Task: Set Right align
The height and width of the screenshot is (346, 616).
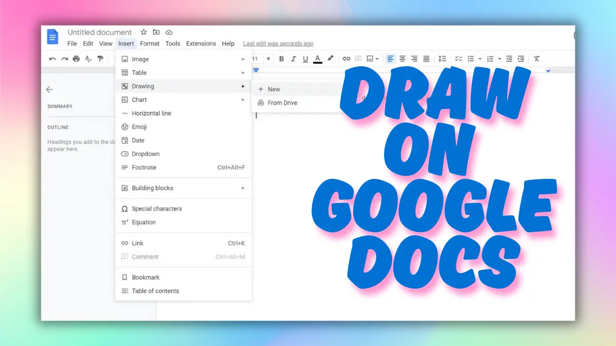Action: pyautogui.click(x=414, y=59)
